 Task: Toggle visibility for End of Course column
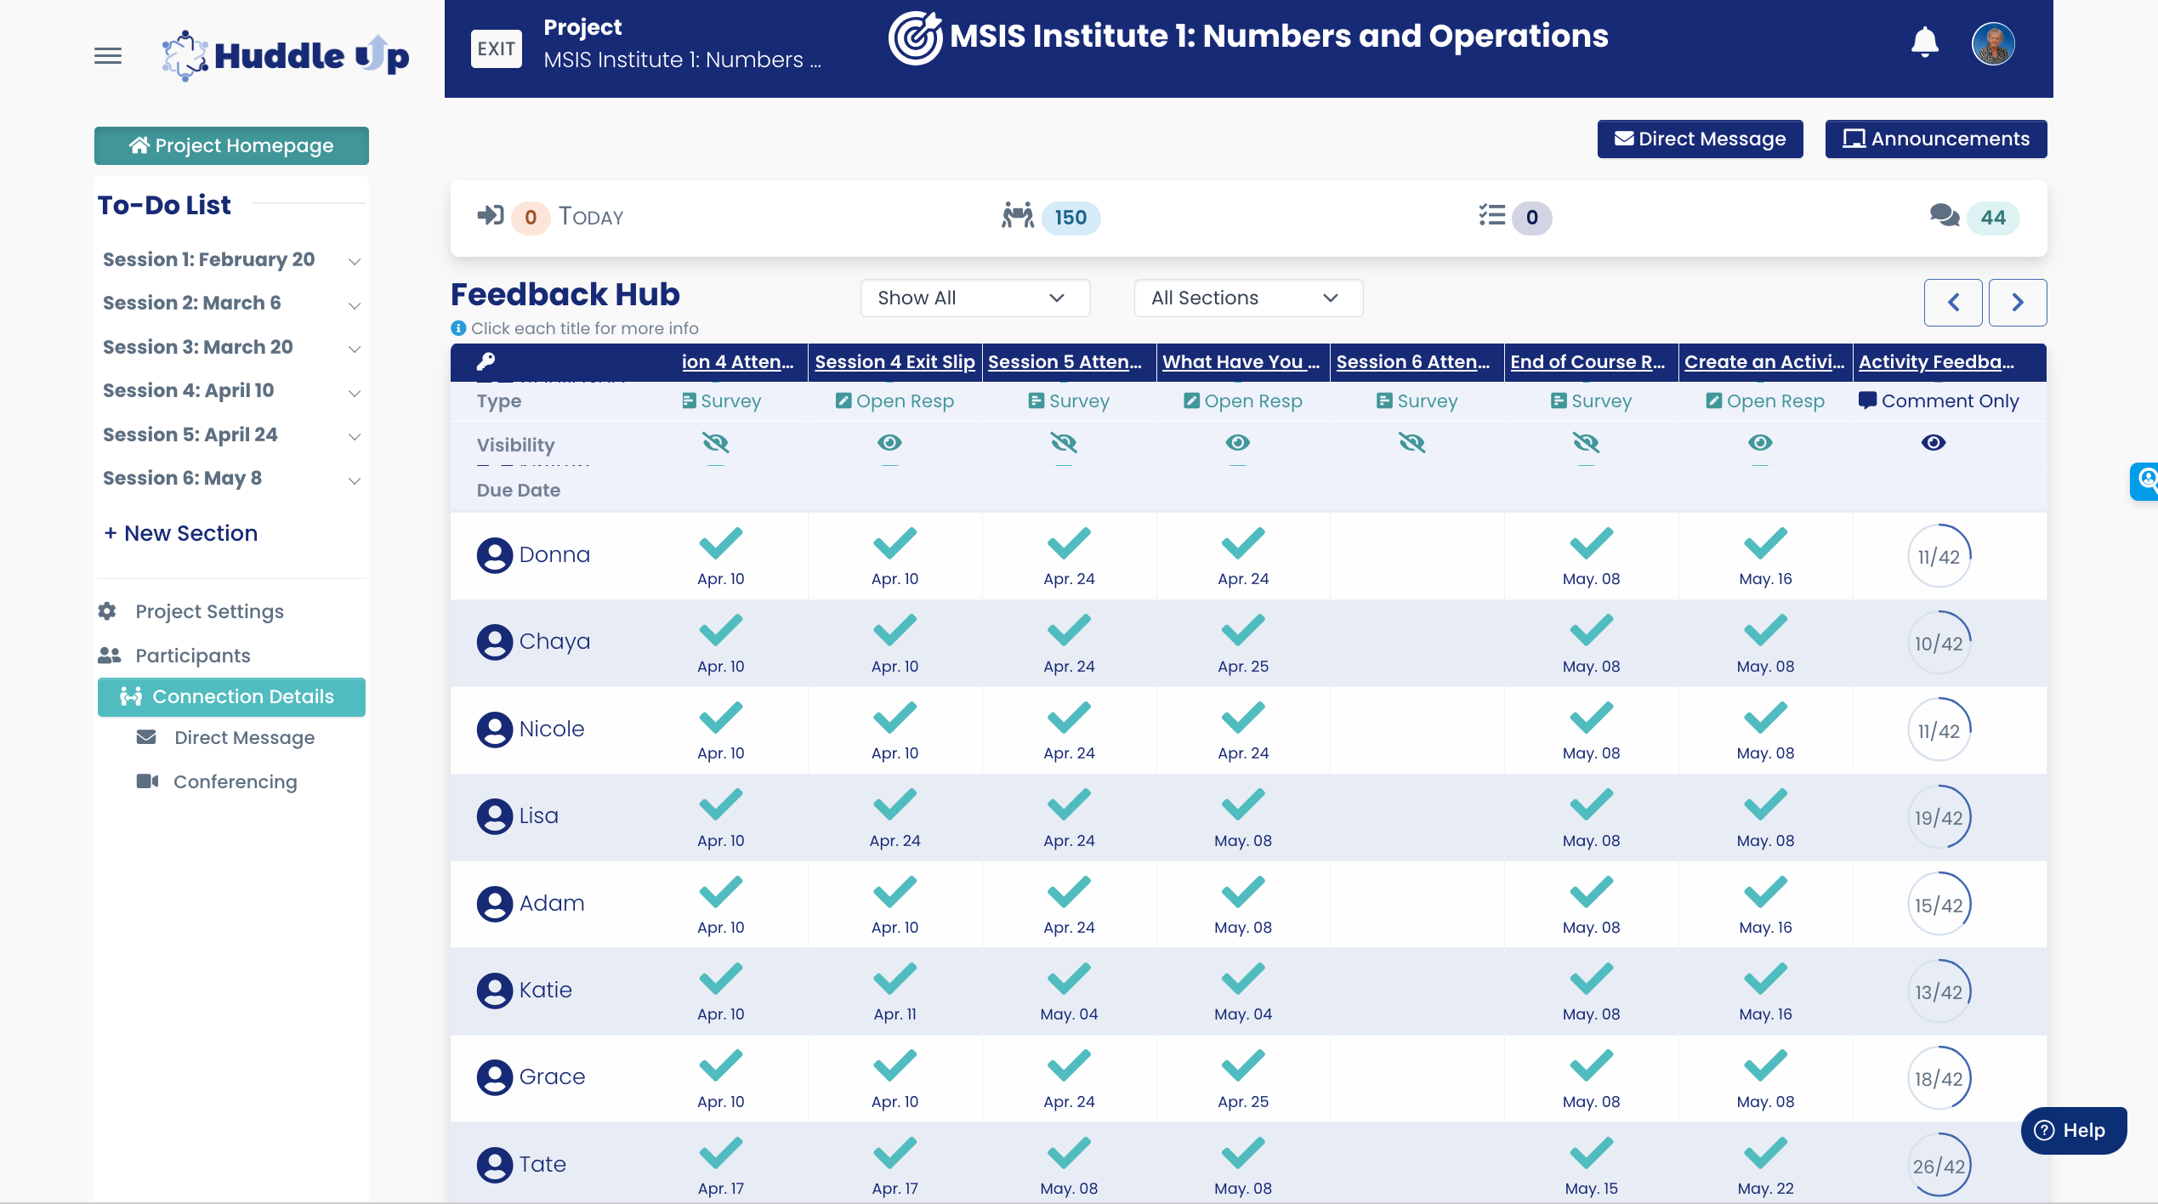[1587, 442]
